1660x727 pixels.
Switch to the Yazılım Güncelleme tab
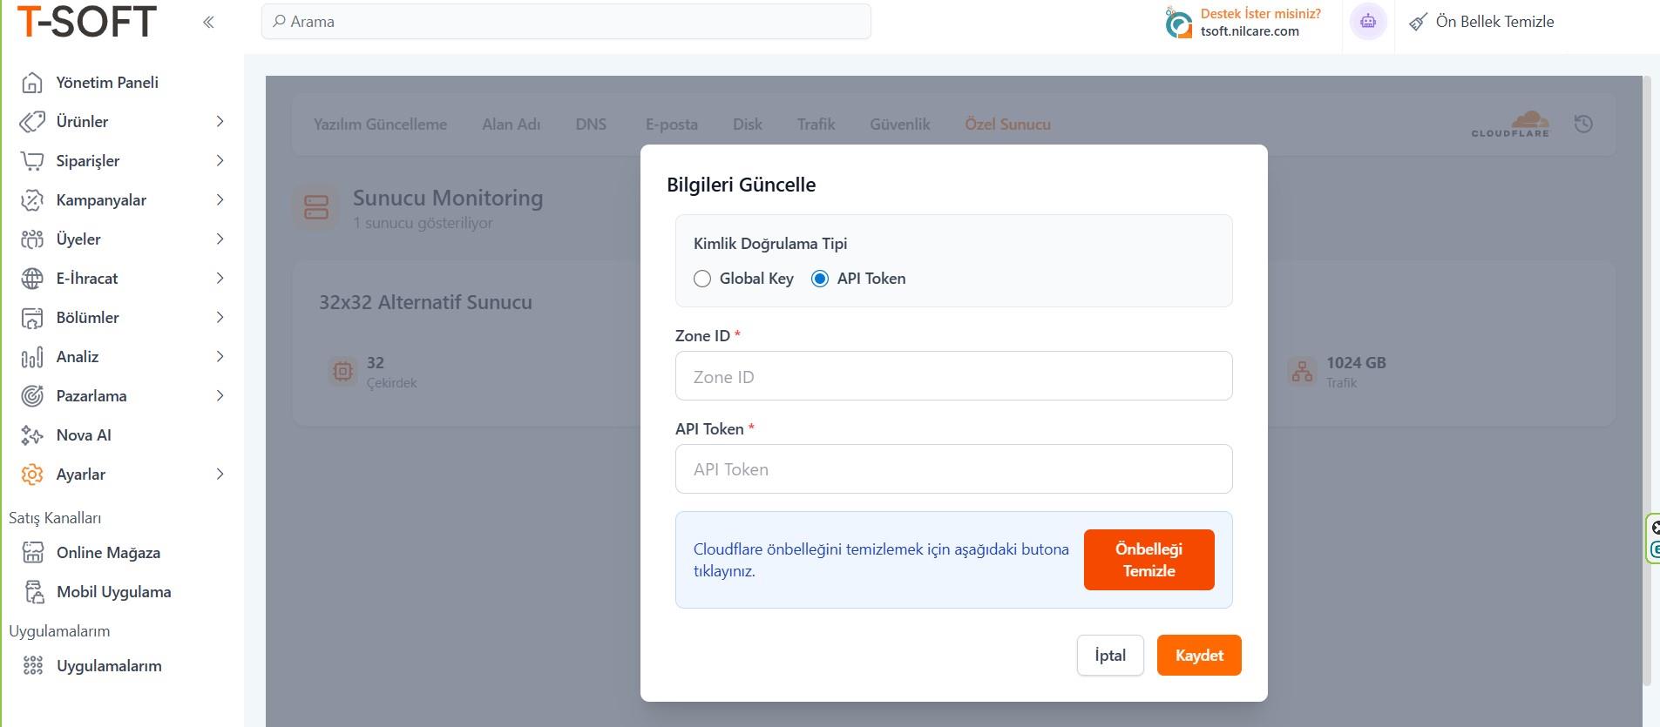(380, 125)
